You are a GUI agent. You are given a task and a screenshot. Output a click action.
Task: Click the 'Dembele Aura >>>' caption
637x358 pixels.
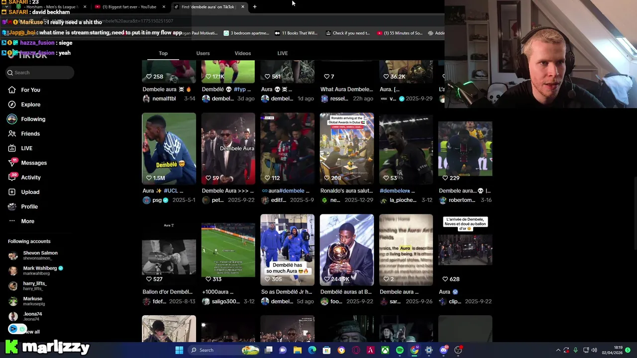point(227,191)
